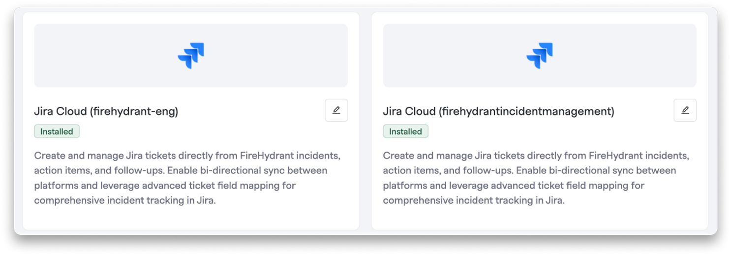Click the pencil edit icon for firehydrantincidentmanagement

685,110
